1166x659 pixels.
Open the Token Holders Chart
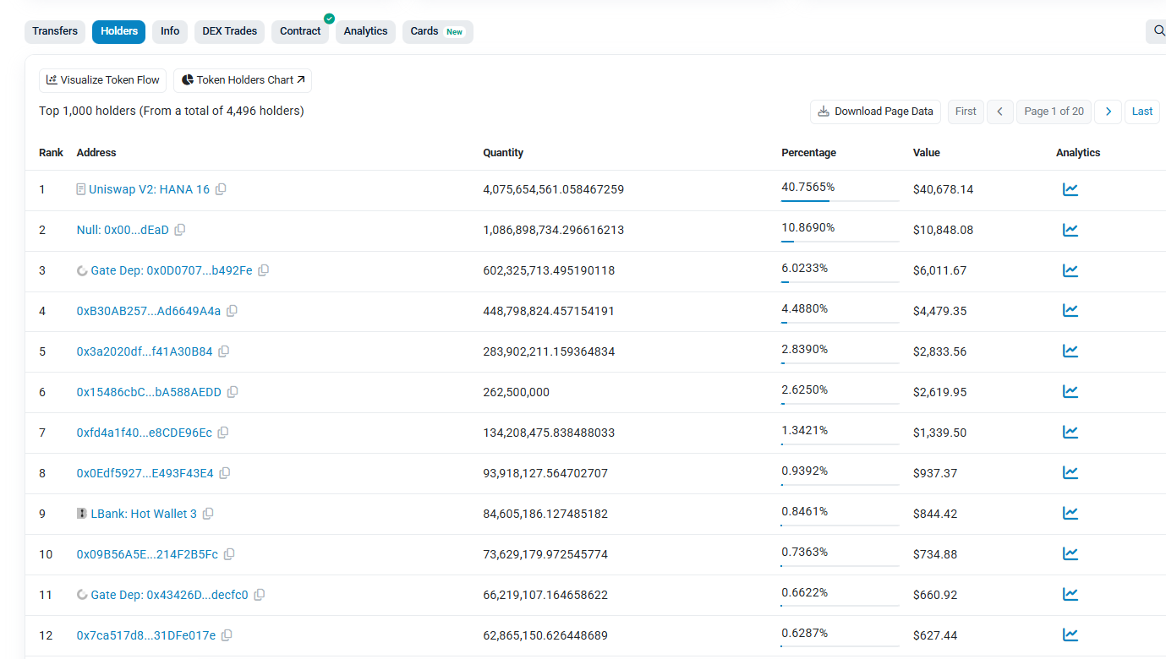[243, 80]
